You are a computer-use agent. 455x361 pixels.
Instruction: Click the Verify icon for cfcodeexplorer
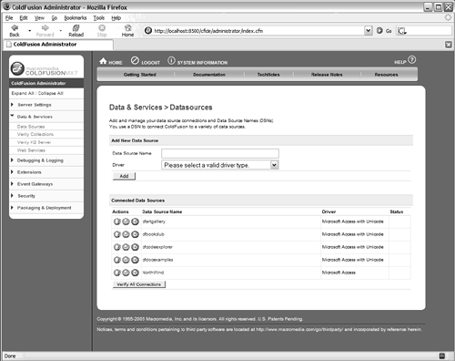pyautogui.click(x=126, y=247)
